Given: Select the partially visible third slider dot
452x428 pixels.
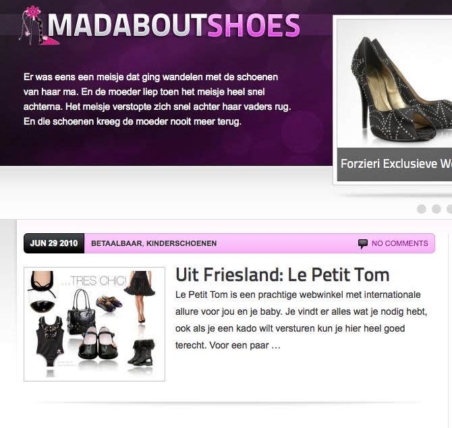Looking at the screenshot, I should click(449, 209).
